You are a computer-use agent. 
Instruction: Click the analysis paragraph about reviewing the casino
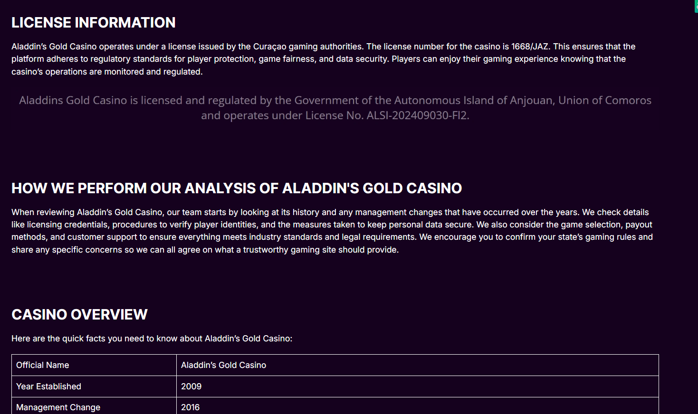click(333, 231)
